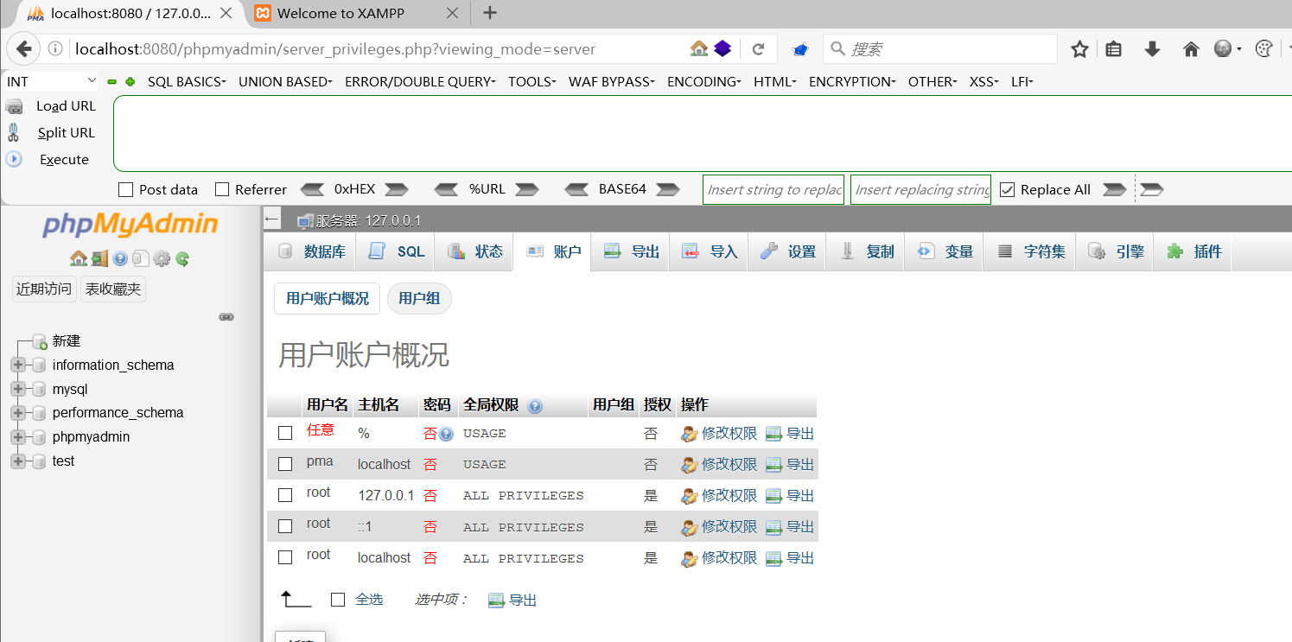Image resolution: width=1292 pixels, height=642 pixels.
Task: Open a new browser tab with plus button
Action: click(490, 12)
